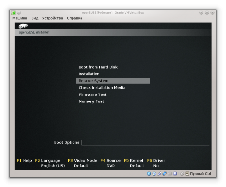Click the English (US) language value
The width and height of the screenshot is (226, 187).
click(53, 166)
